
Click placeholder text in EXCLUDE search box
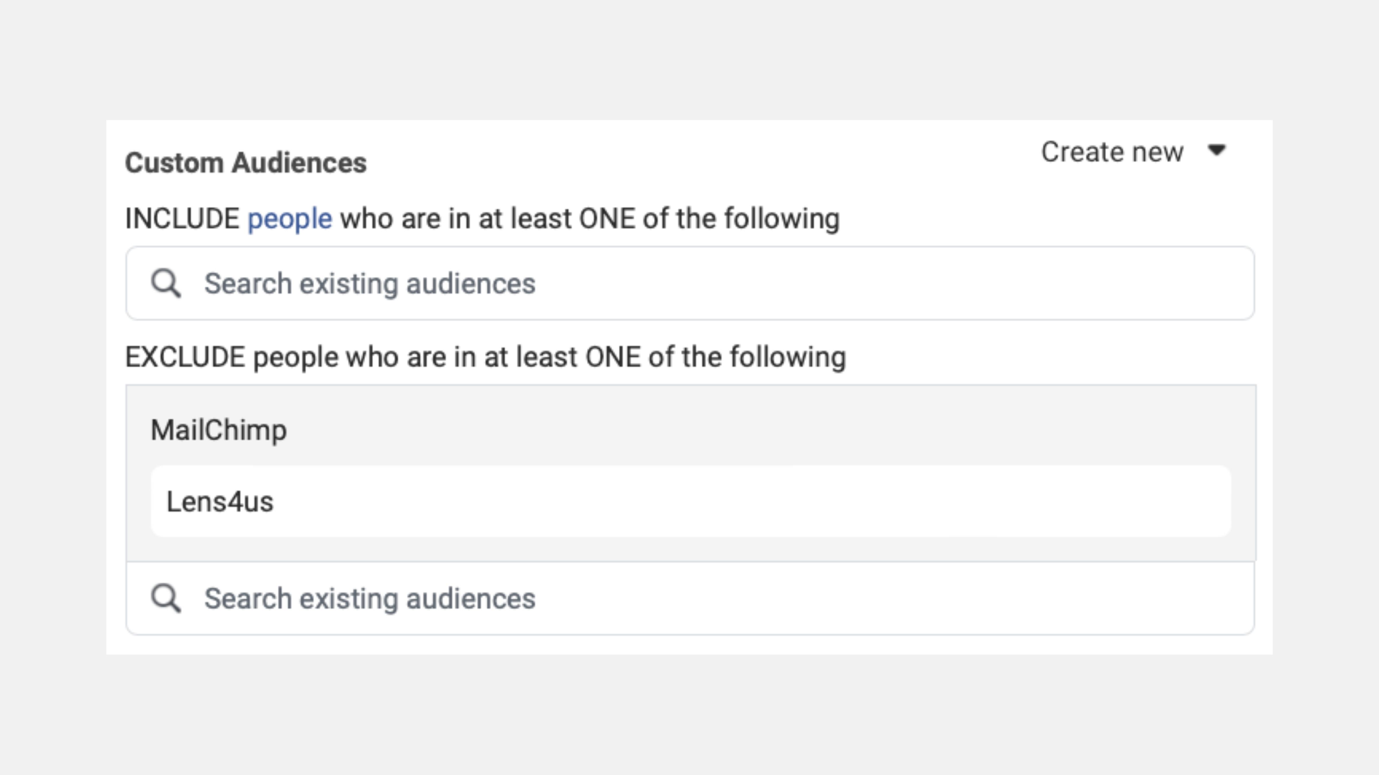click(x=369, y=598)
